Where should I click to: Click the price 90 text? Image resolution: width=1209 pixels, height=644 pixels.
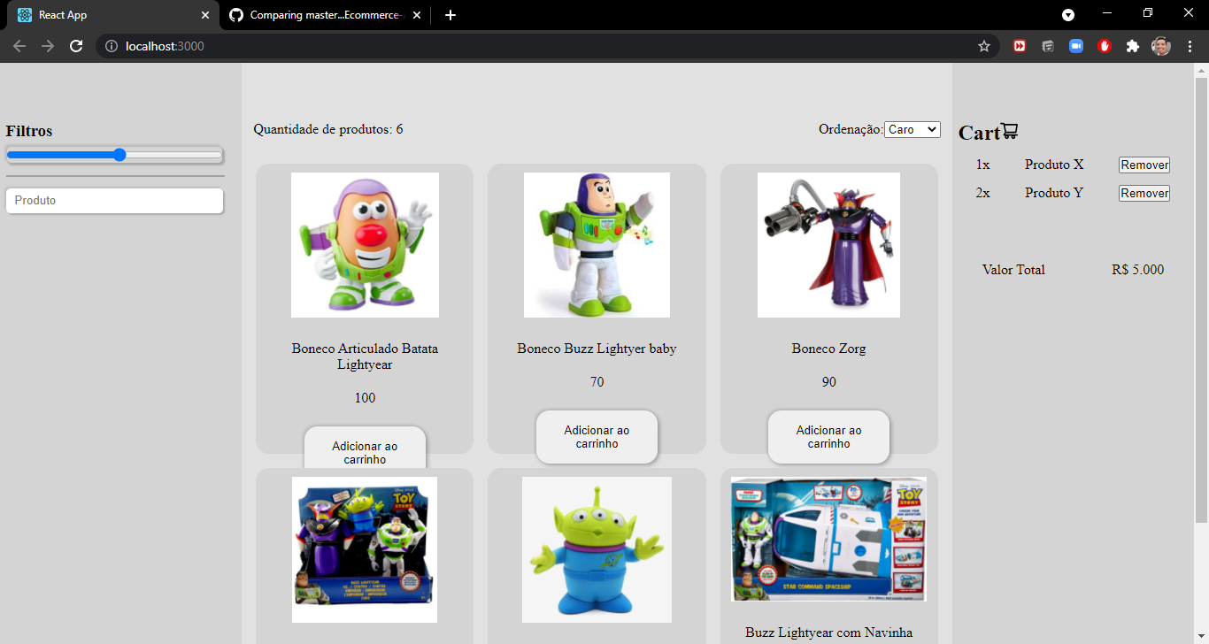828,382
